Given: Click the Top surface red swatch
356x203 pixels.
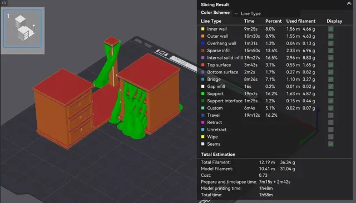Looking at the screenshot, I should click(202, 65).
